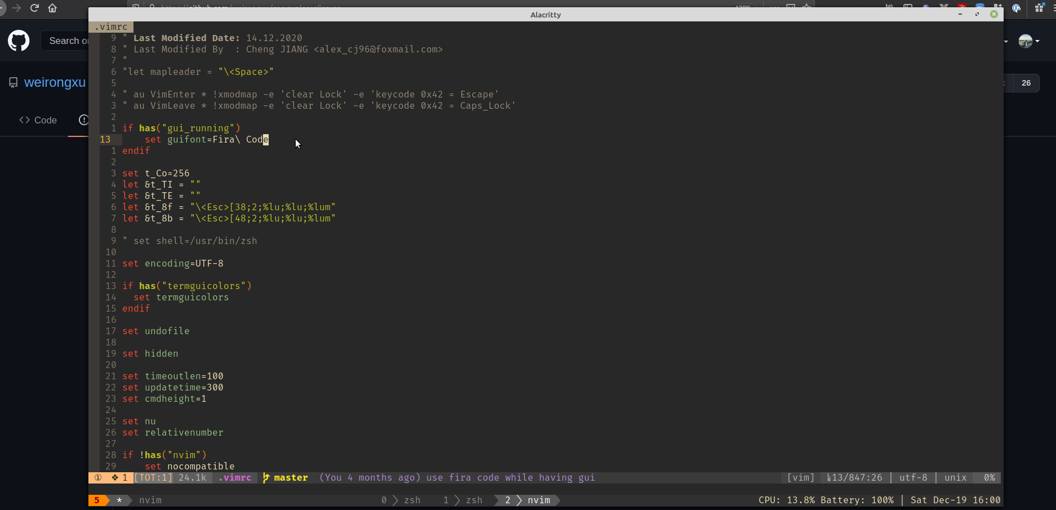Viewport: 1056px width, 510px height.
Task: Click the git branch icon beside master
Action: click(265, 477)
